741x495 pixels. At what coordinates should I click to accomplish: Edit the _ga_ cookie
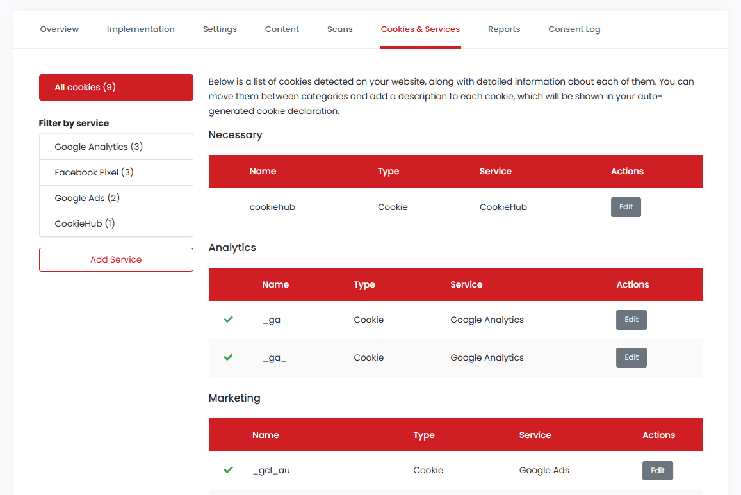tap(631, 357)
